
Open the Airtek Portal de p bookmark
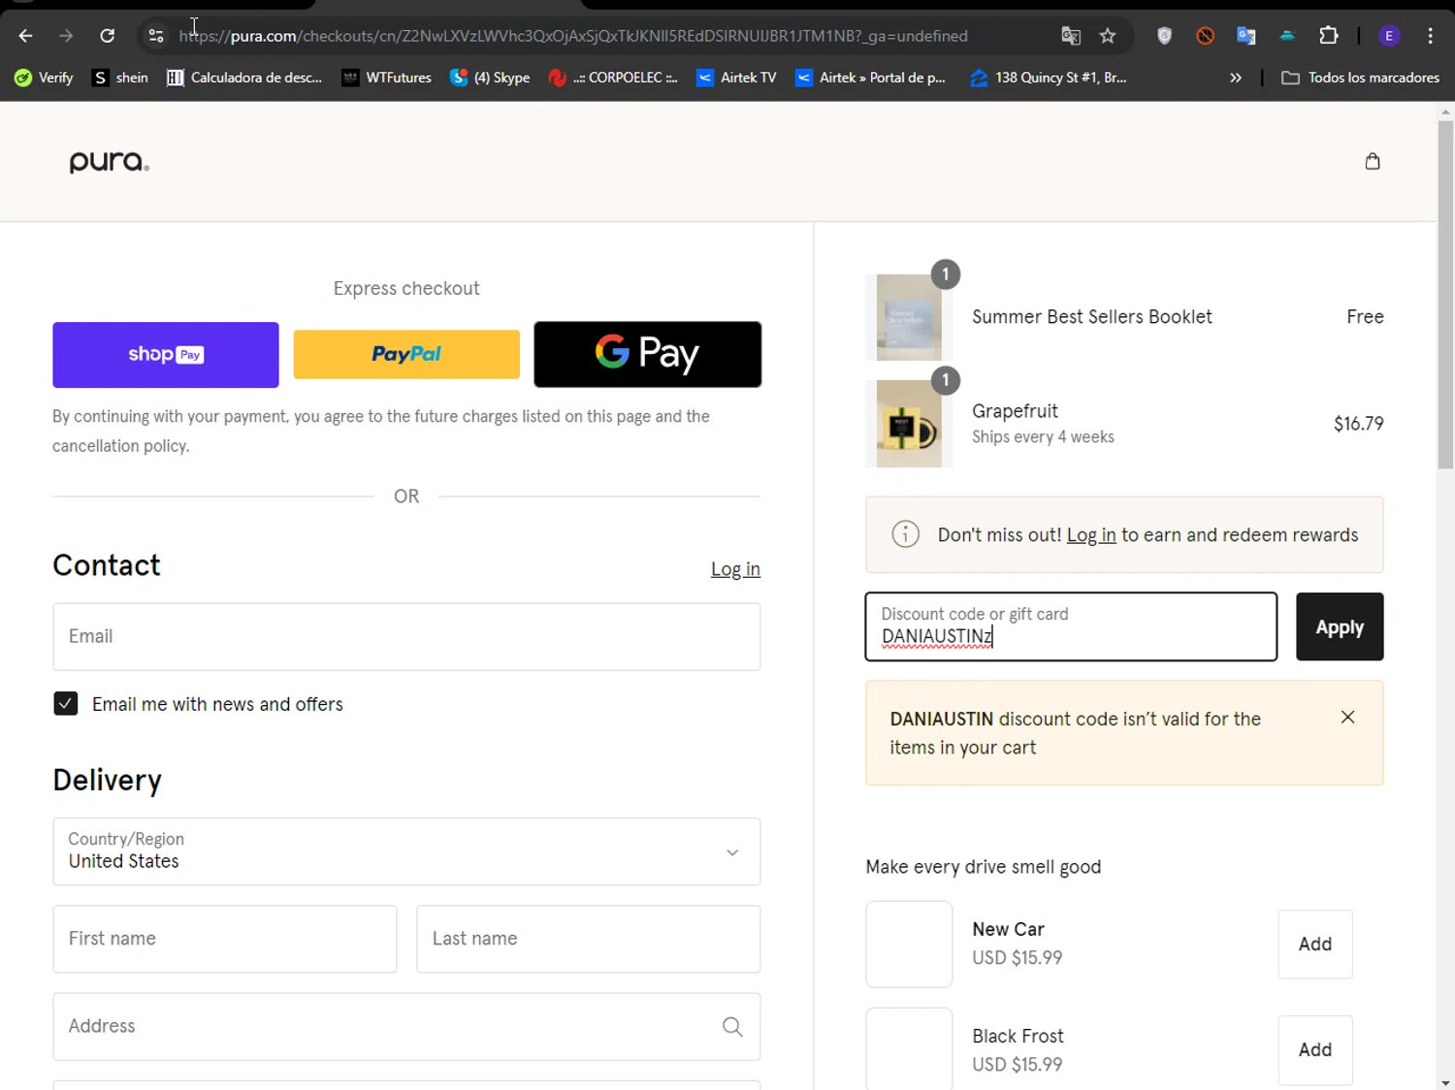click(871, 78)
